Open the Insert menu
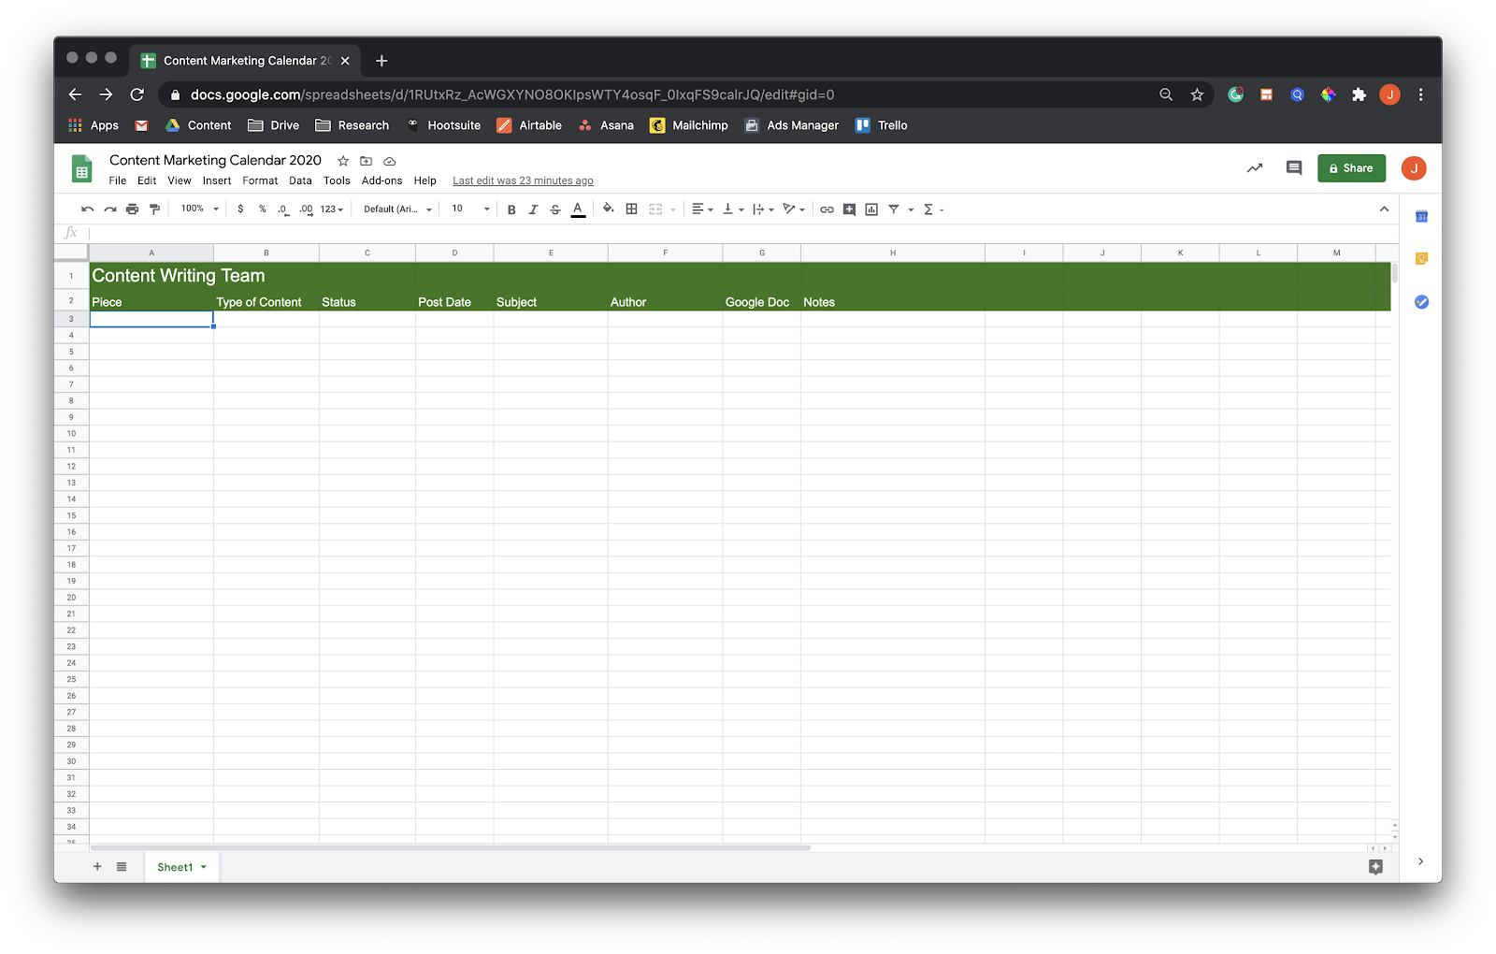The height and width of the screenshot is (954, 1496). click(x=217, y=181)
